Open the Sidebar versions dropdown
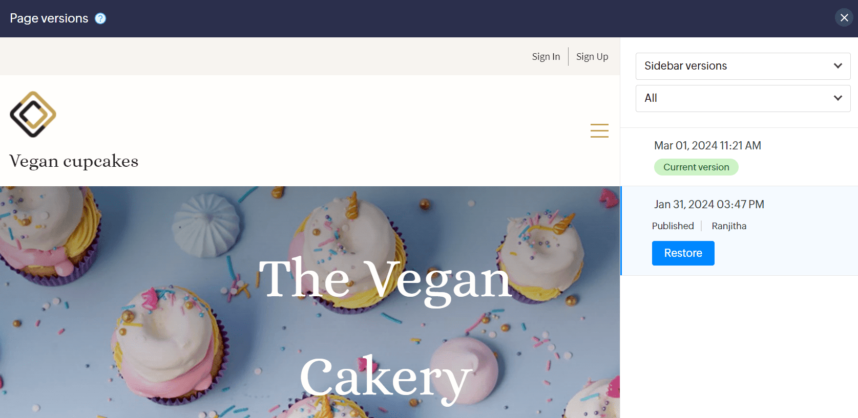The width and height of the screenshot is (858, 418). point(743,66)
